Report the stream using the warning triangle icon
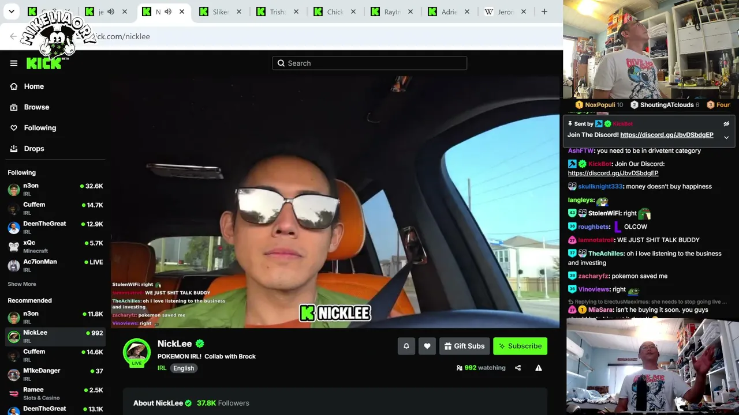 [539, 368]
